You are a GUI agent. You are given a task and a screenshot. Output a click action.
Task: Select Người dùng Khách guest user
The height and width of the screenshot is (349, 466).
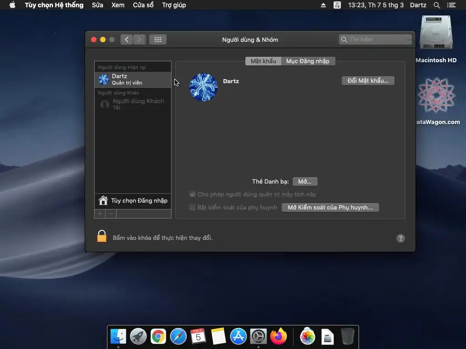(133, 104)
